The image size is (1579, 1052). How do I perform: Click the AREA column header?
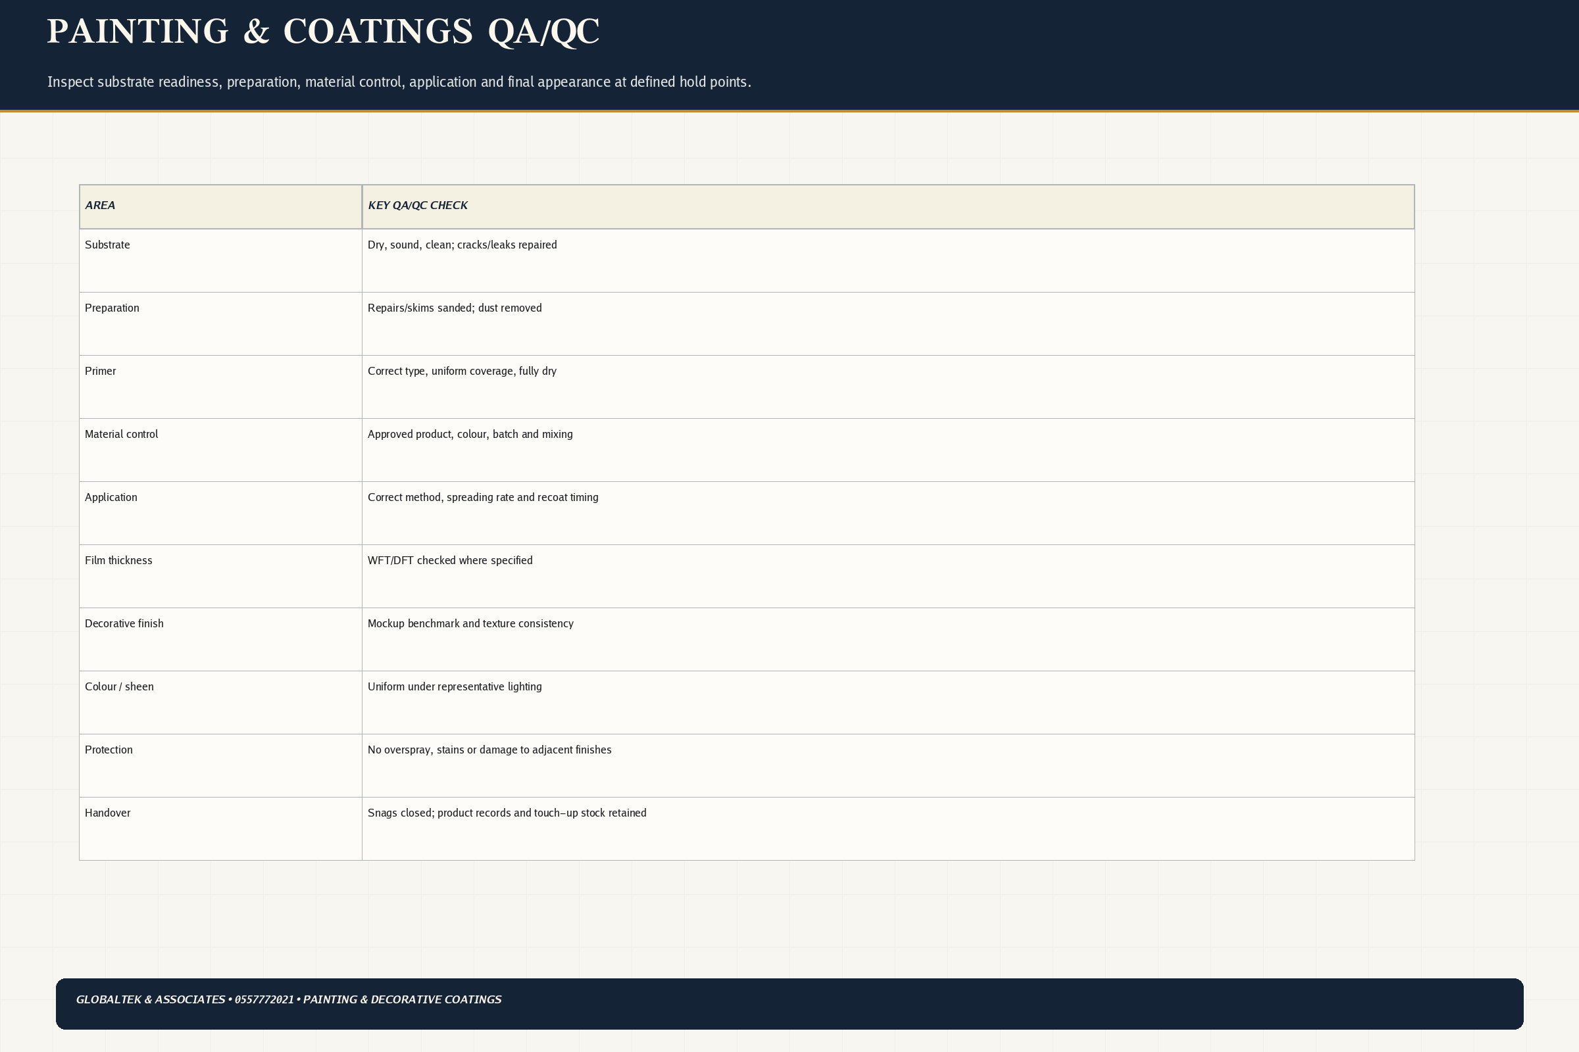pyautogui.click(x=221, y=206)
